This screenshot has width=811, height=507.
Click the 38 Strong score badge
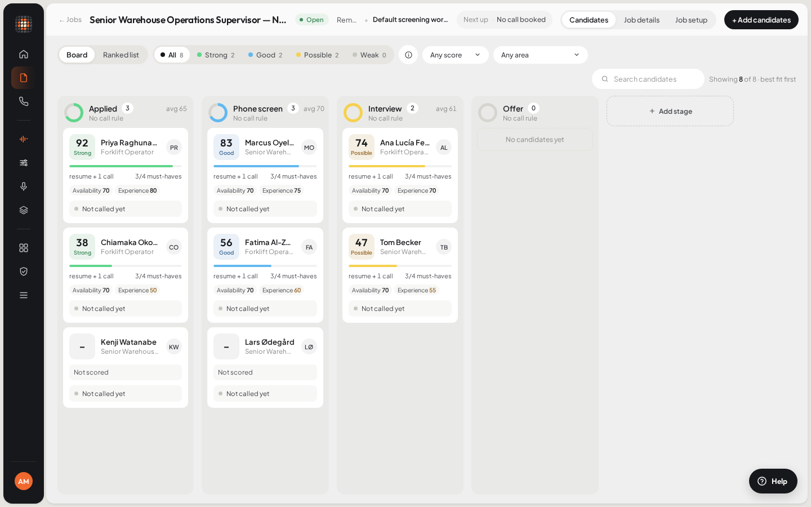point(82,247)
